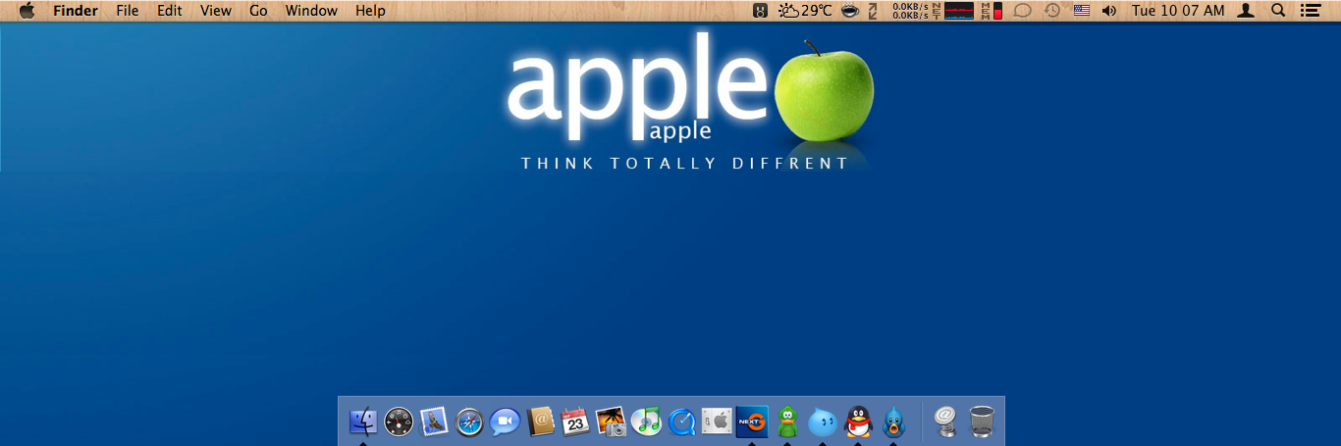
Task: Launch Safari compass icon in Dock
Action: (x=469, y=421)
